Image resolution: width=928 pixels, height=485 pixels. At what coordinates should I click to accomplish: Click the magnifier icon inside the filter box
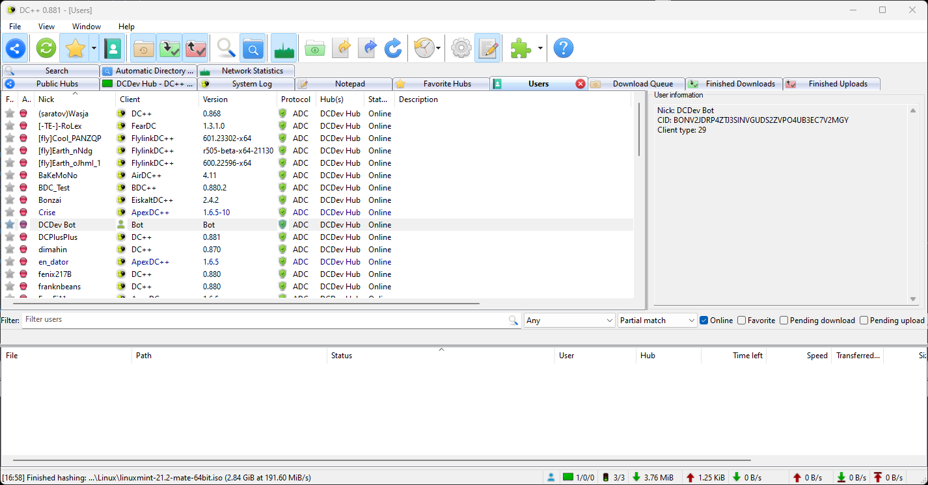pos(513,321)
